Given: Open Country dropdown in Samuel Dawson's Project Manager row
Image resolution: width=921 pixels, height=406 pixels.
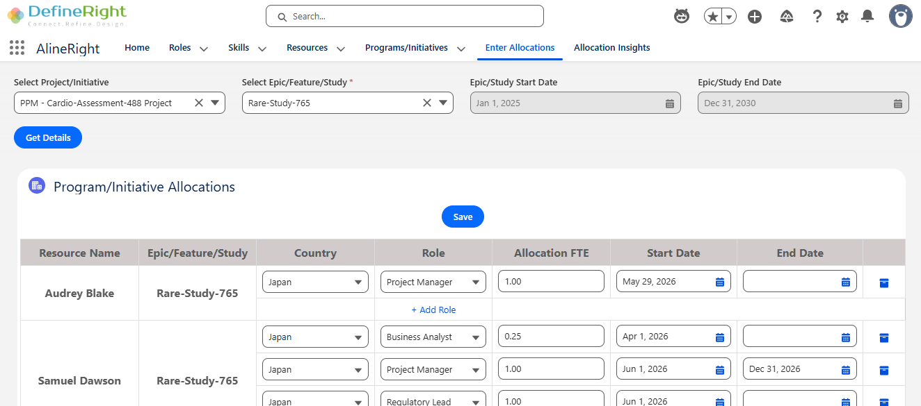Looking at the screenshot, I should [315, 369].
